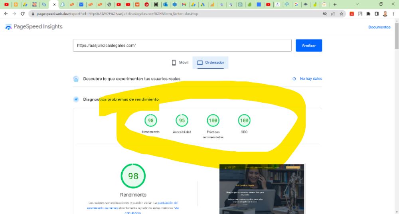Open the Extensions puzzle piece icon
This screenshot has height=214, width=399.
click(x=368, y=14)
